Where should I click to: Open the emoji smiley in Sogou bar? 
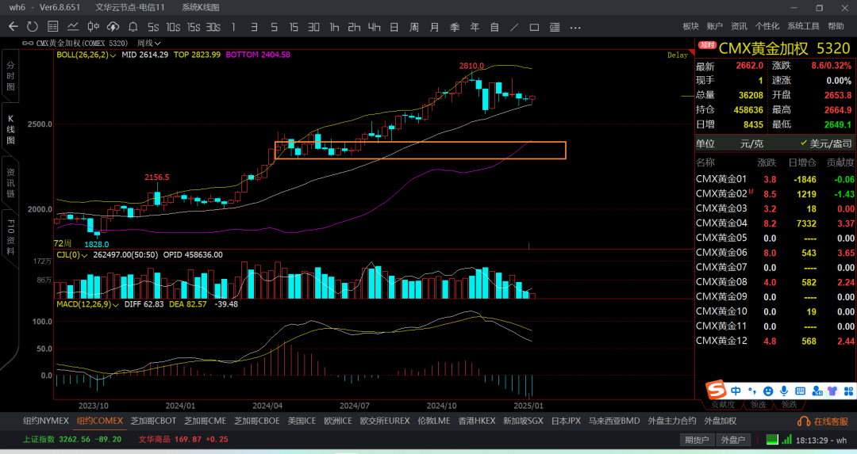tap(768, 391)
